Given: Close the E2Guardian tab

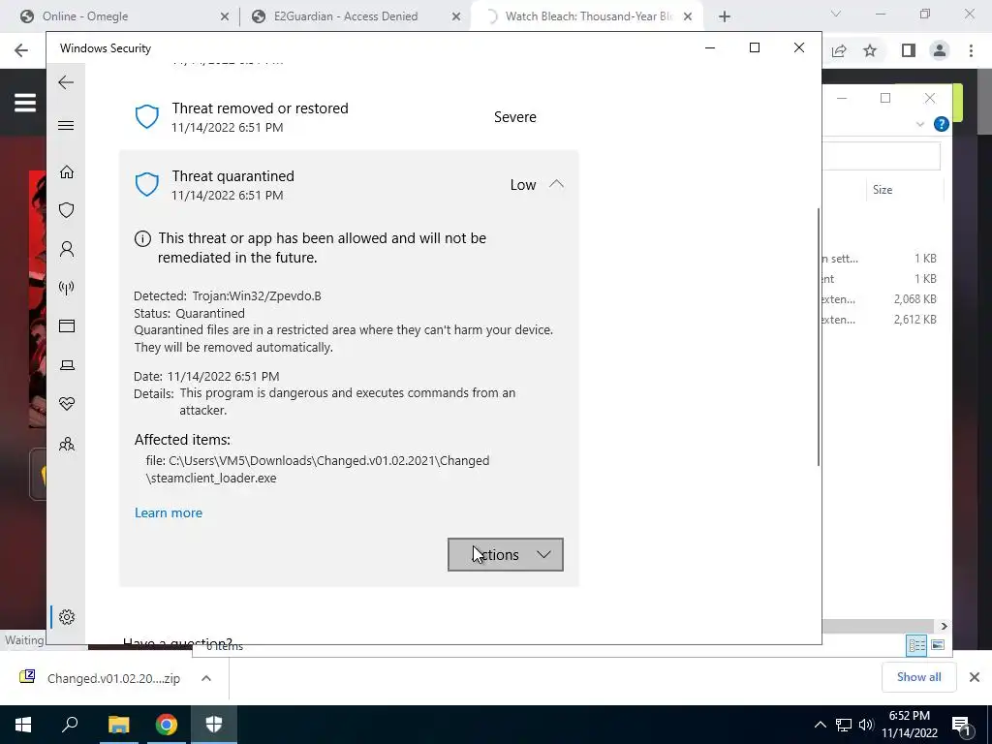Looking at the screenshot, I should coord(456,17).
